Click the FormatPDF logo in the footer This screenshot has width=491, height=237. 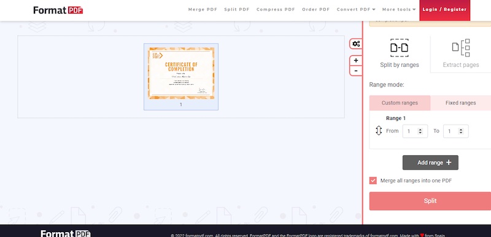[x=66, y=233]
